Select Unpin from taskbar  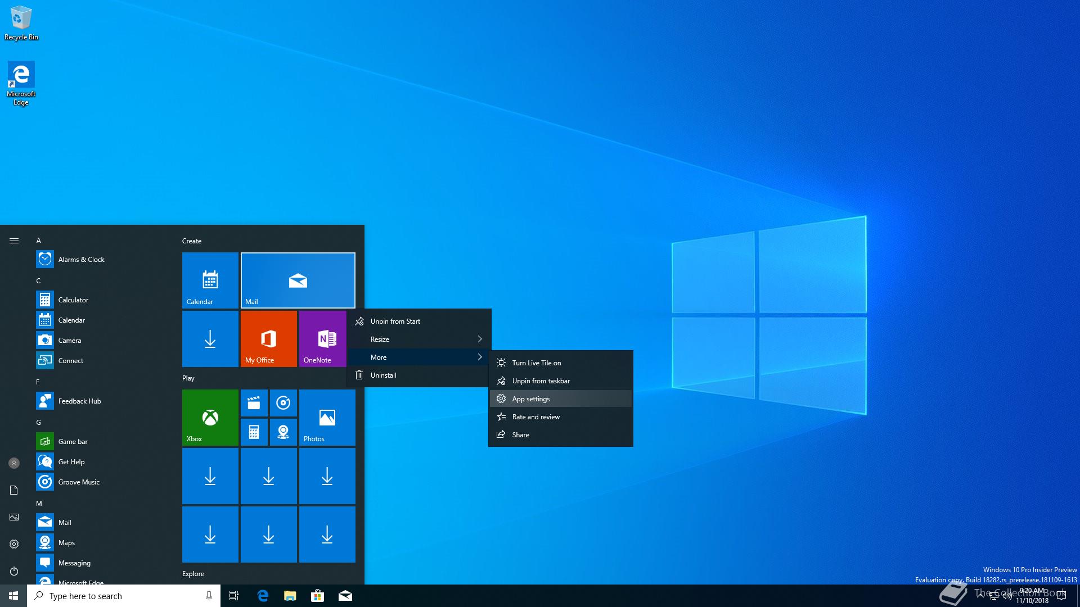(561, 381)
